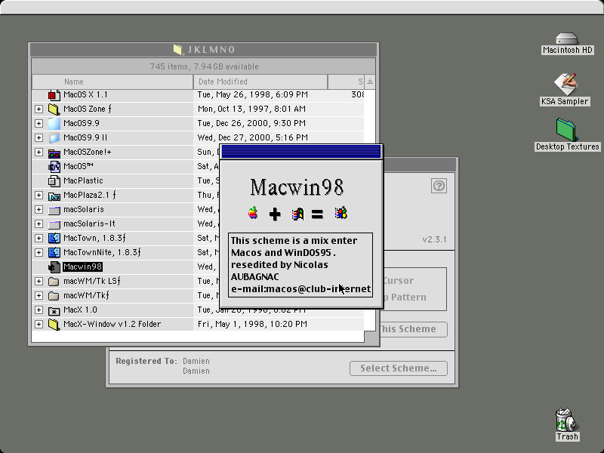Expand the MacOS9.9 row

pyautogui.click(x=39, y=123)
